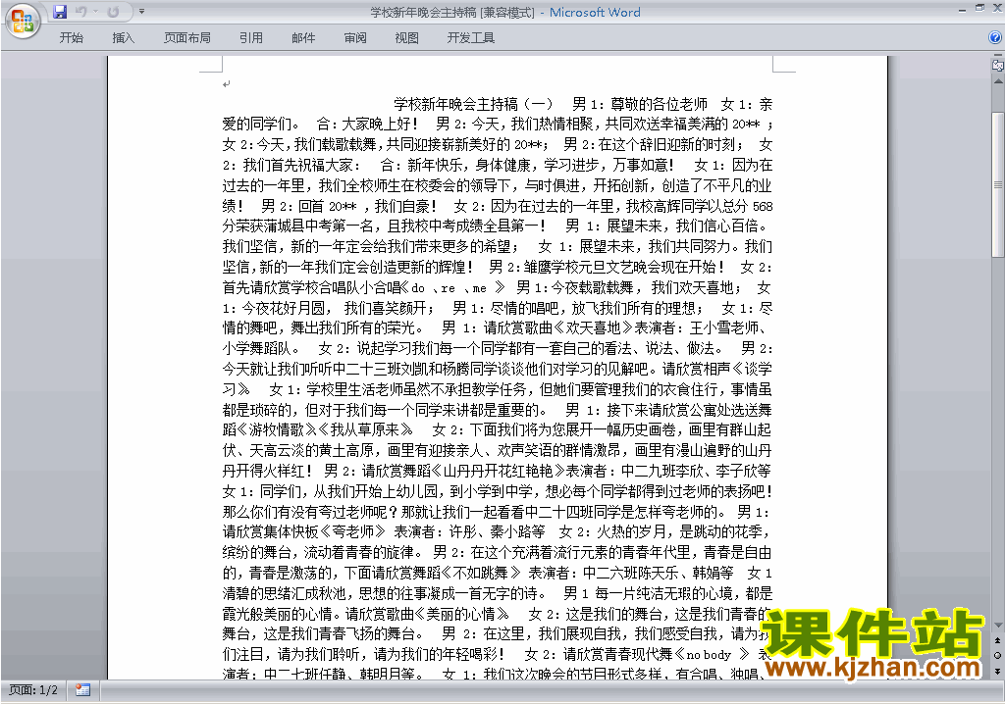Screen dimensions: 1005x704
Task: Restore down the Word window
Action: 979,8
